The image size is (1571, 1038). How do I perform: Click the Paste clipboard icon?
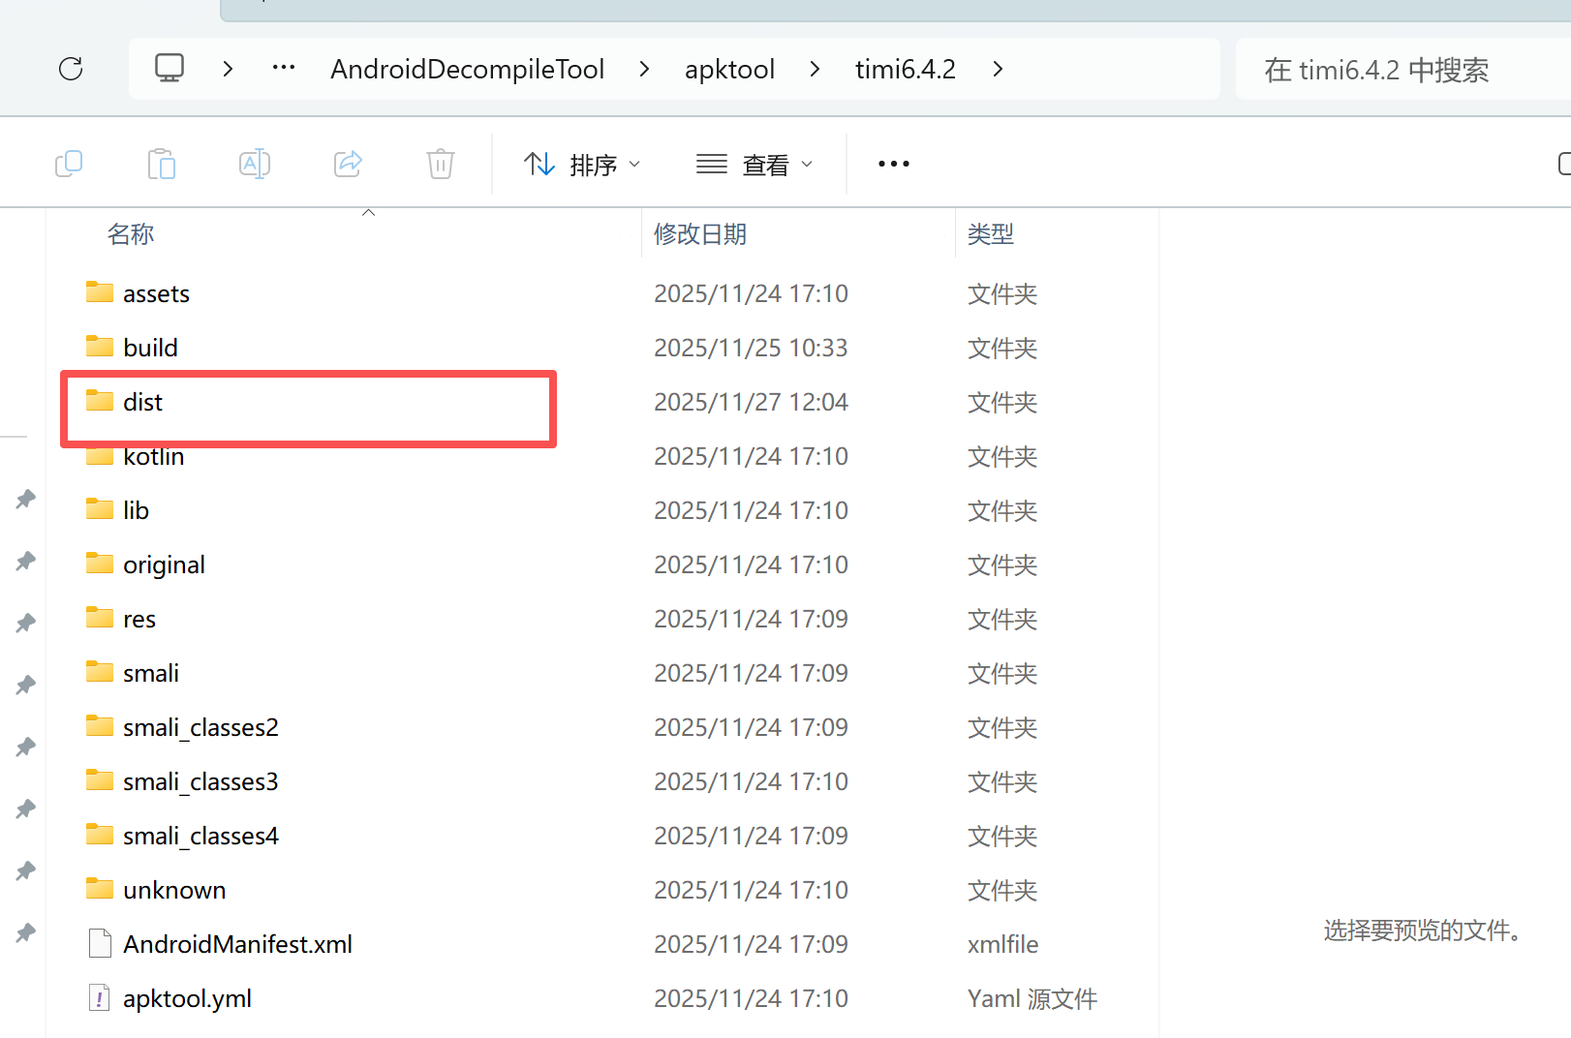click(162, 164)
